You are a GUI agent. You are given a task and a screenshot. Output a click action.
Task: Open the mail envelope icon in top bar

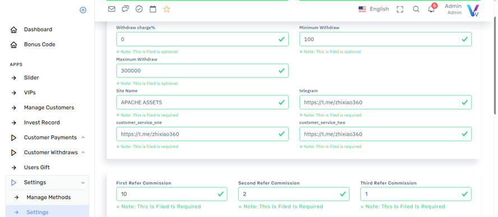(112, 9)
